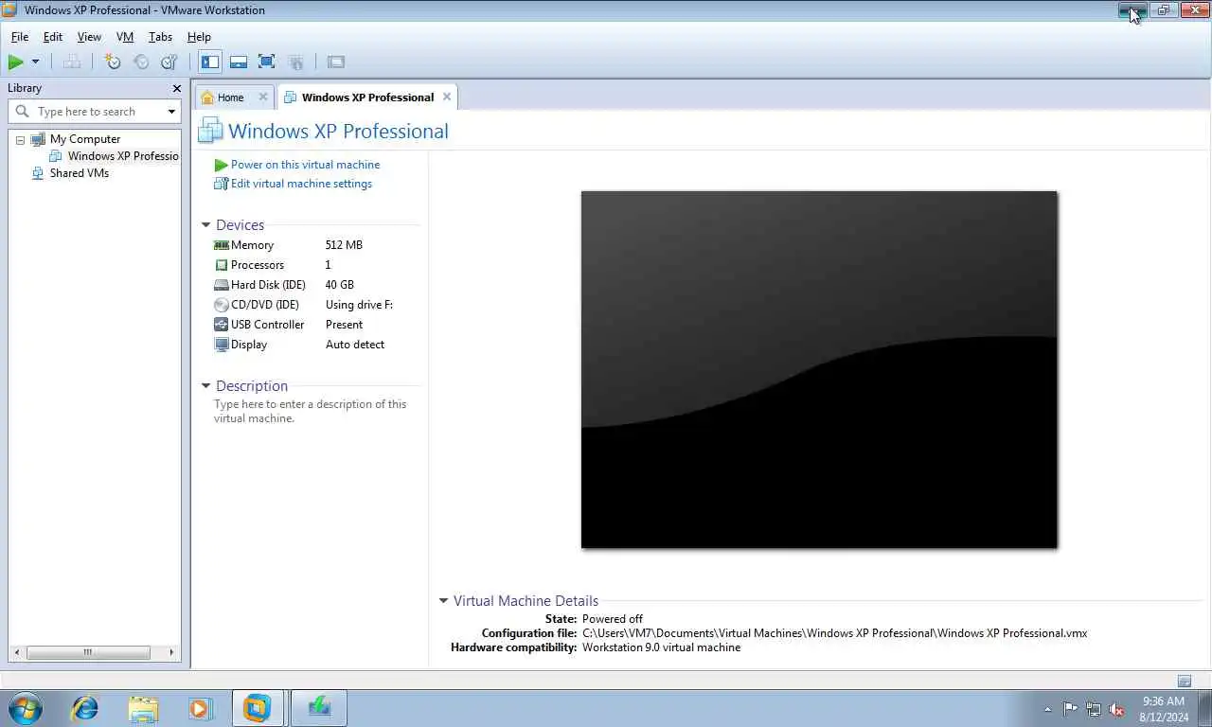
Task: Open the Help menu
Action: click(x=199, y=37)
